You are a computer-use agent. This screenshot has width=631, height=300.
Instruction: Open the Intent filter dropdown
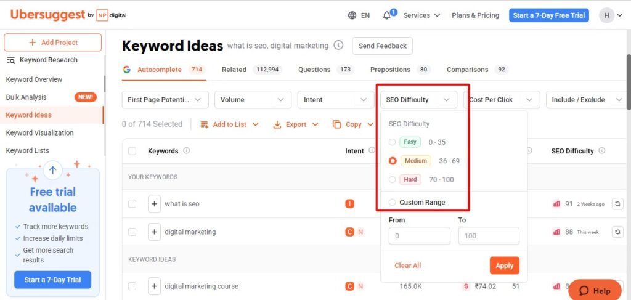pos(336,100)
